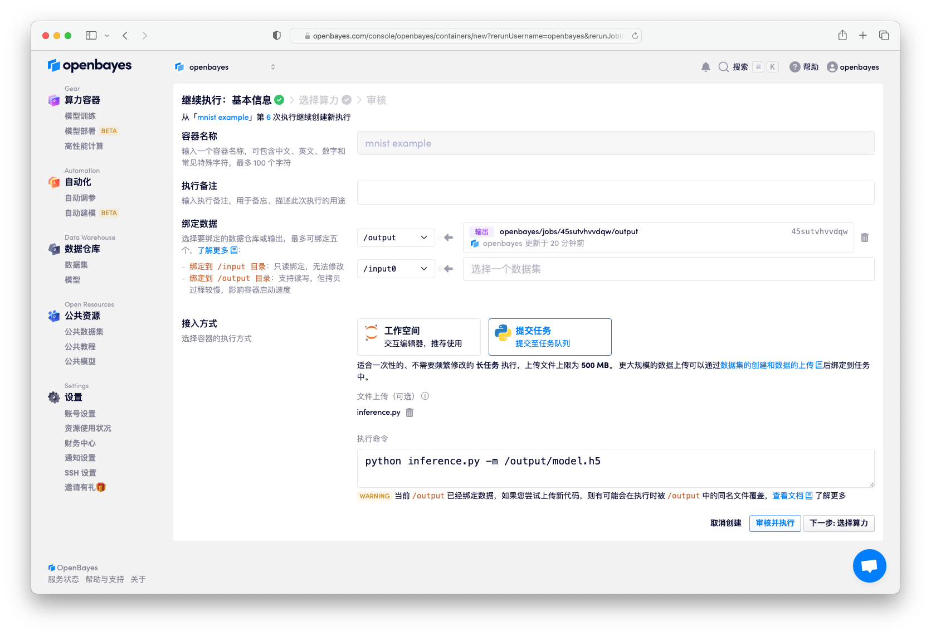Click 下一步: 选择算力 button

tap(838, 523)
